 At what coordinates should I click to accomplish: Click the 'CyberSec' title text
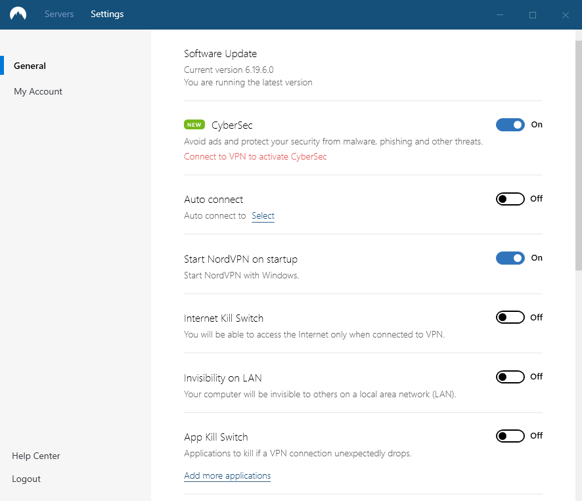pos(232,125)
